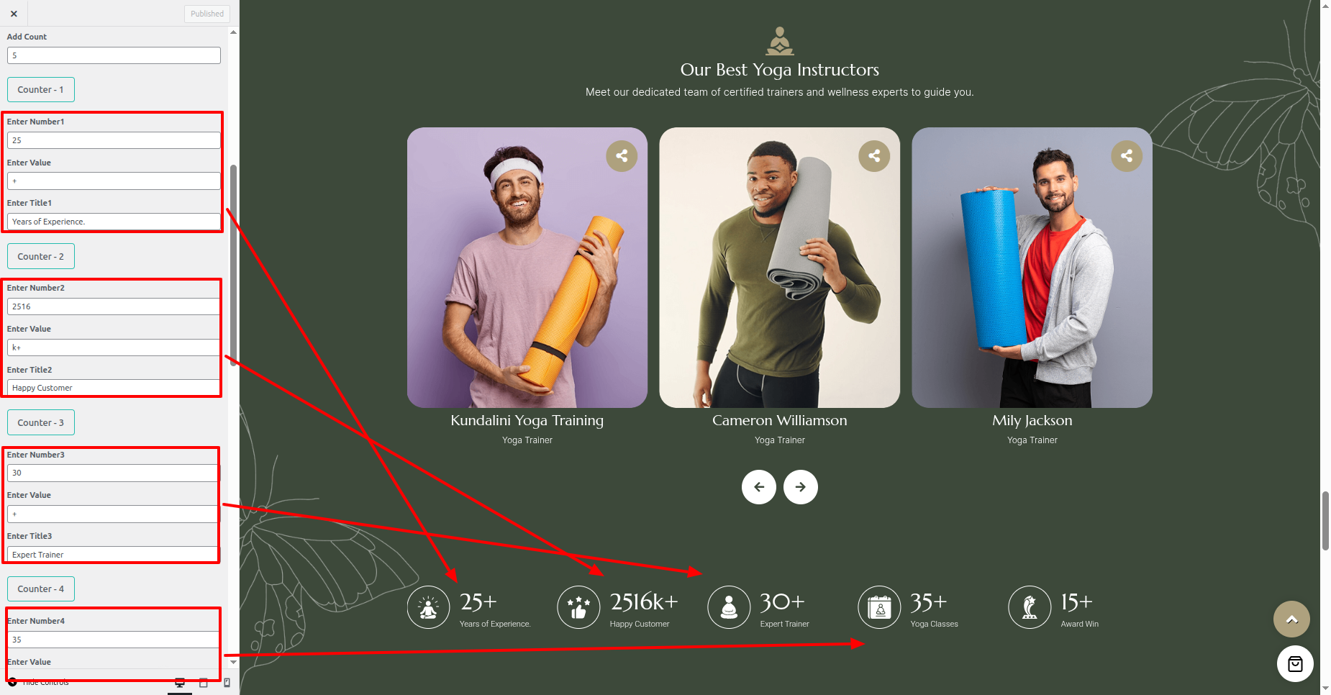Click the share icon on Kundalini Yoga Training card
1331x695 pixels.
(622, 155)
